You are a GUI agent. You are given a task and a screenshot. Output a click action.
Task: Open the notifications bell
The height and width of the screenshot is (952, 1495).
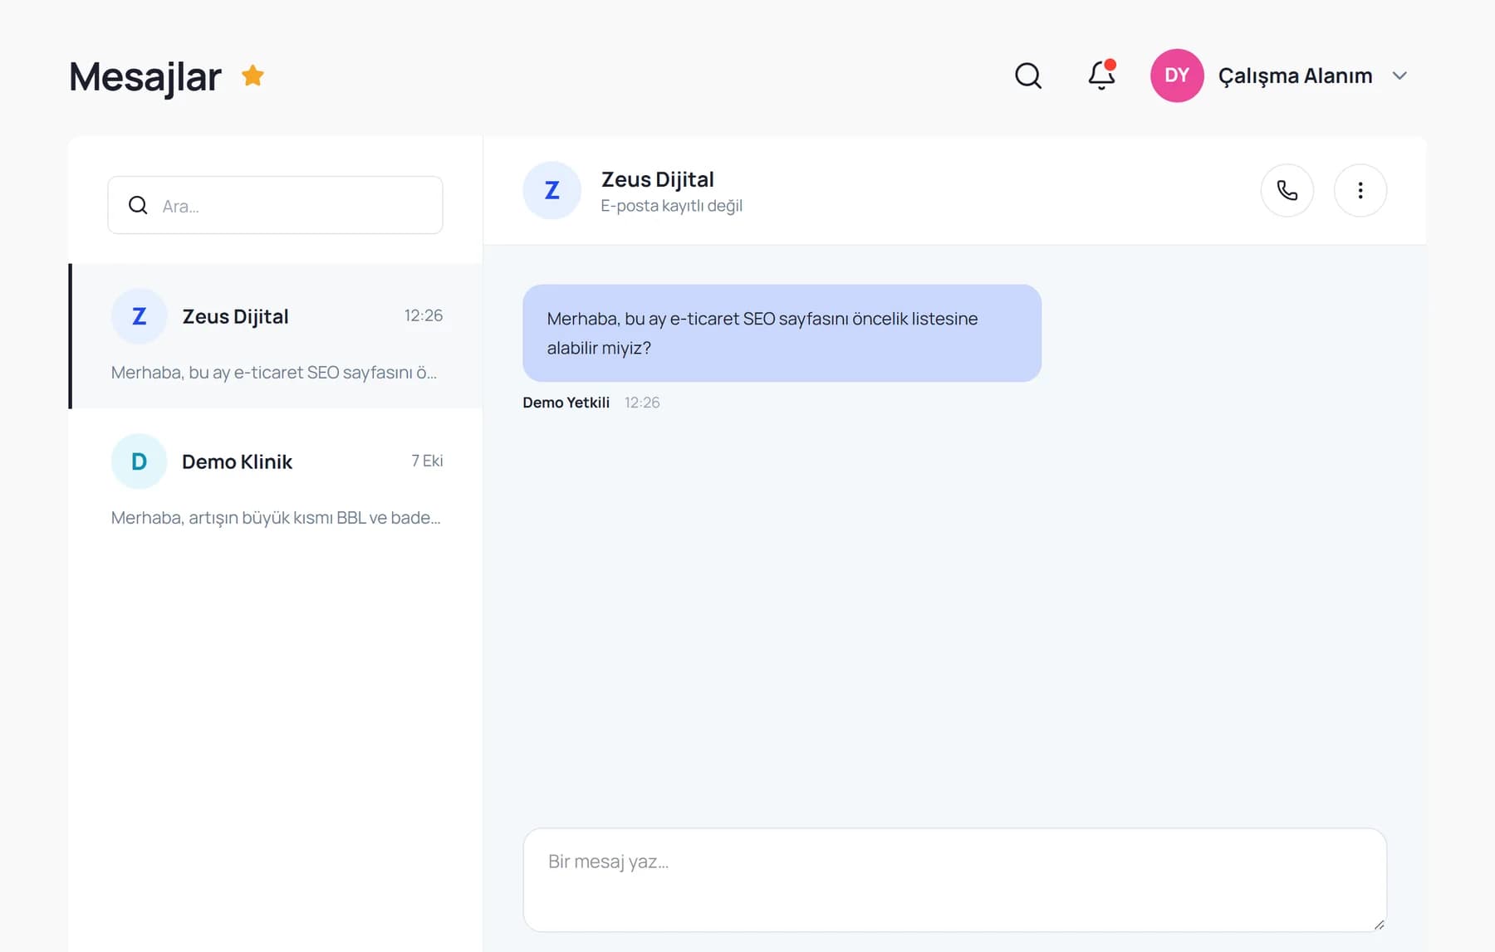tap(1102, 75)
